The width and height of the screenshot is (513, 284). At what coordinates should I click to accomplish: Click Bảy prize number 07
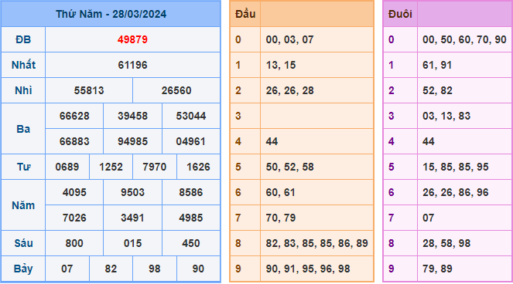[x=67, y=269]
